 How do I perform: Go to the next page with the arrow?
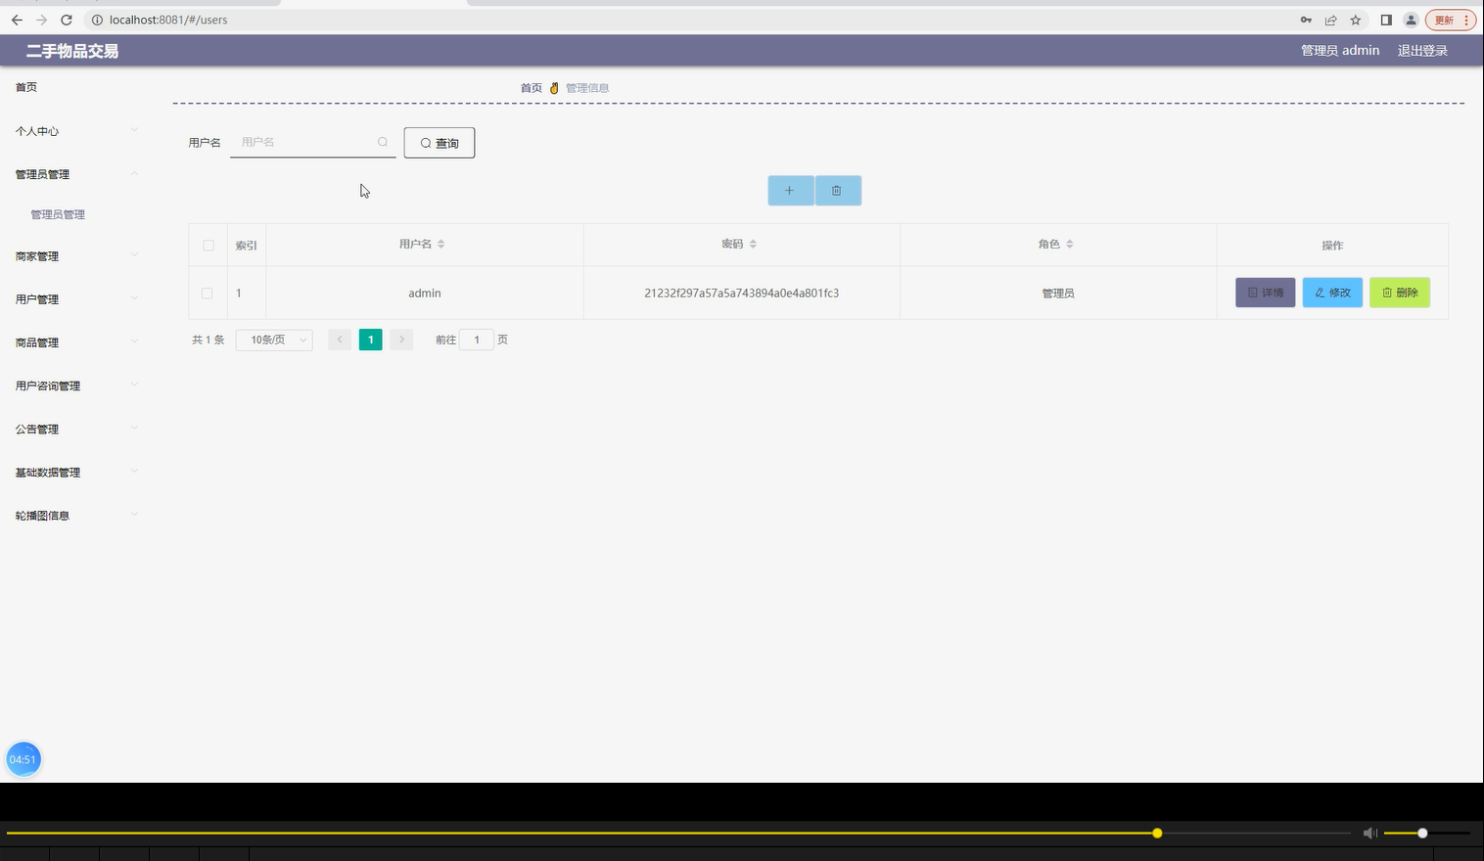coord(401,340)
